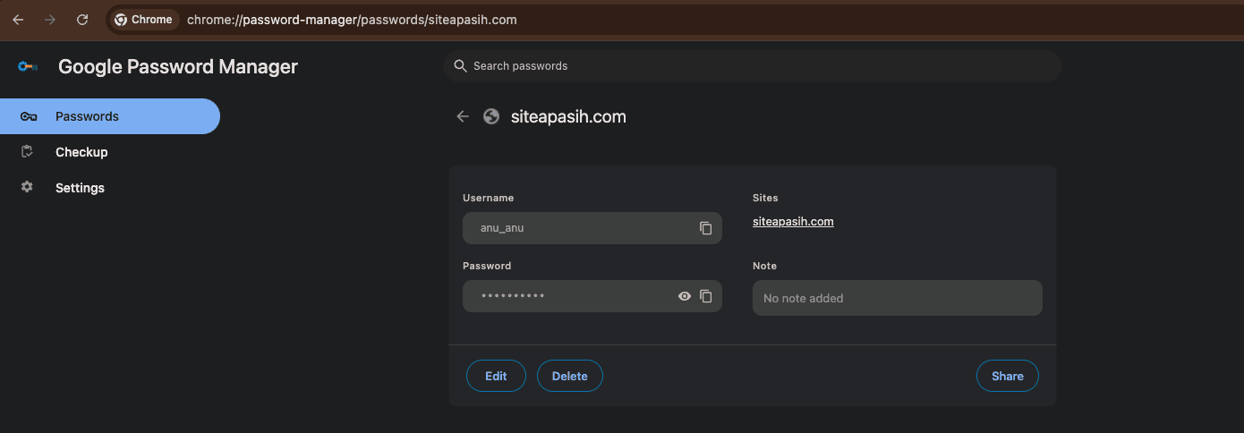
Task: Open the siteapasih.com link under Sites
Action: coord(793,222)
